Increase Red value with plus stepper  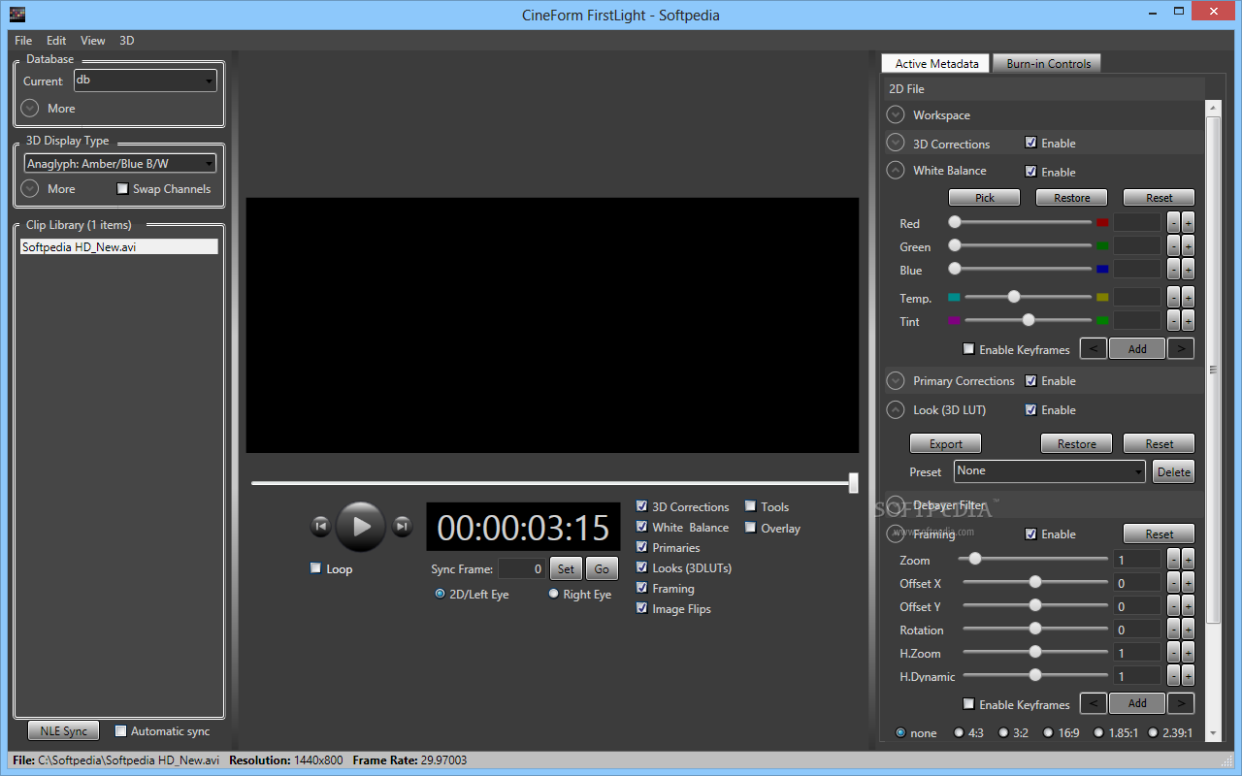click(1188, 223)
